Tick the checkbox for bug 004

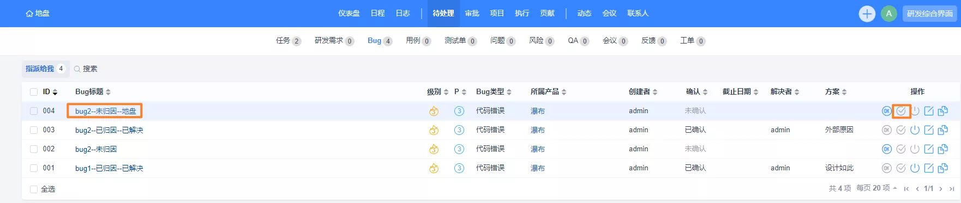click(34, 111)
